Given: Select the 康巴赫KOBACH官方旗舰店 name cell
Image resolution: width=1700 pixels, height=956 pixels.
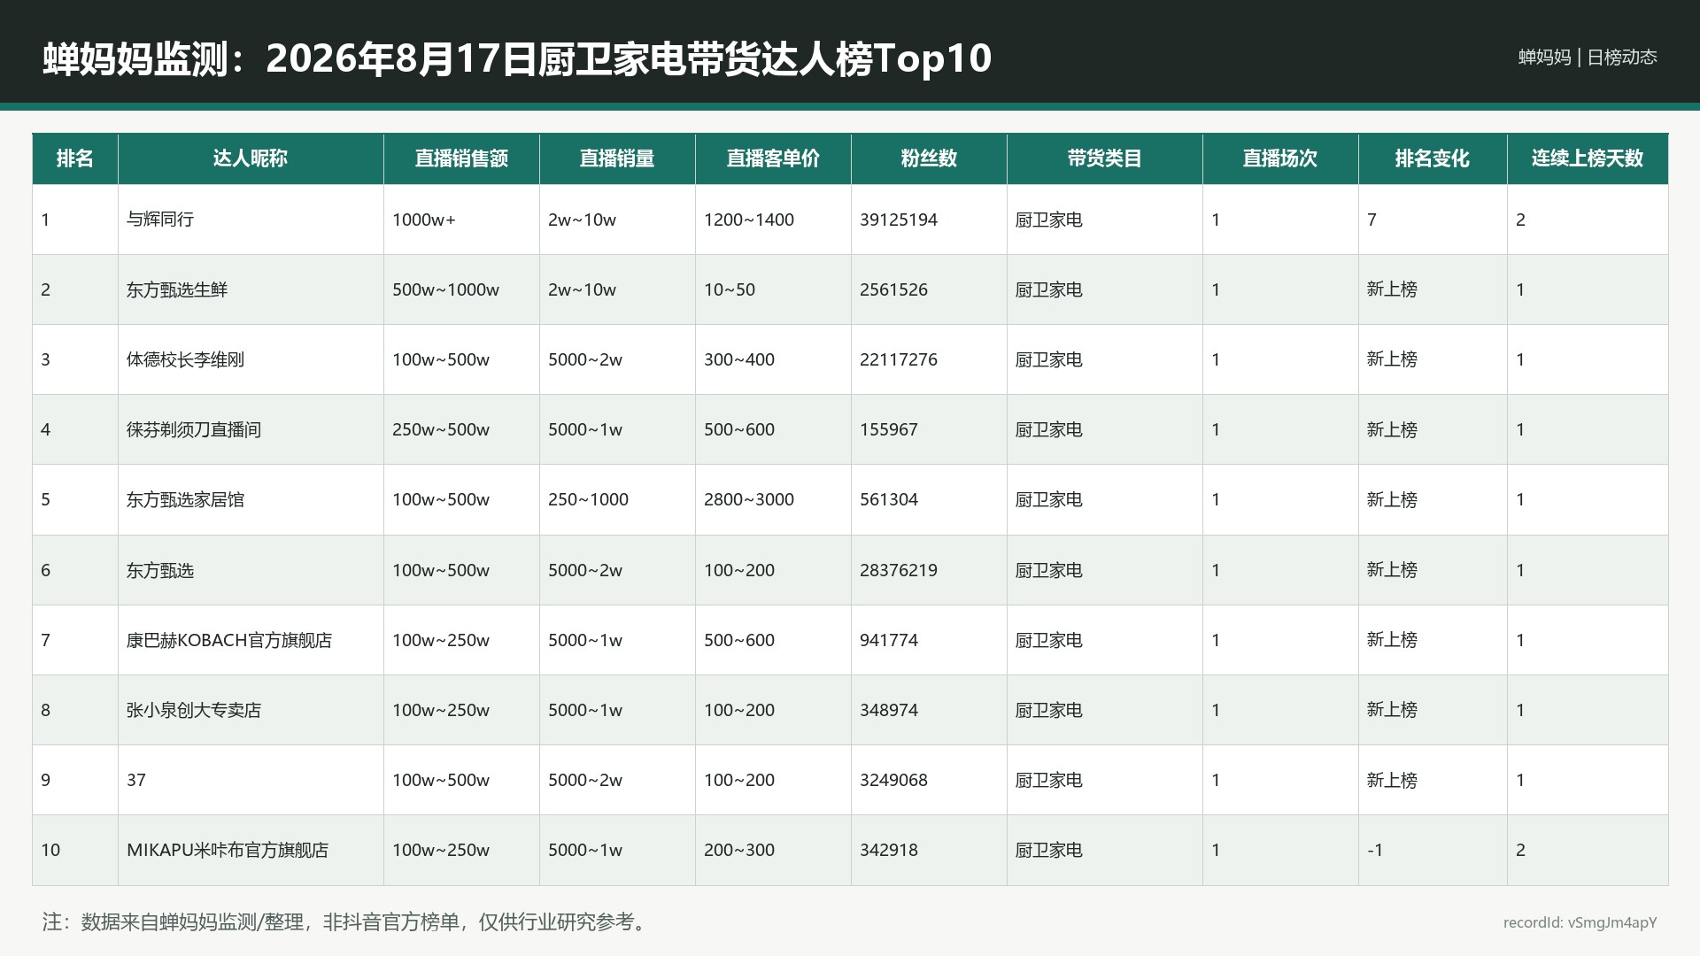Looking at the screenshot, I should [251, 640].
